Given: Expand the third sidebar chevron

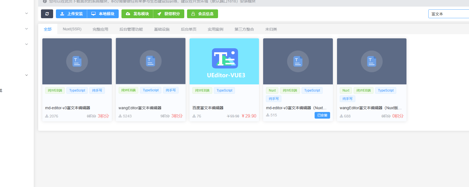Looking at the screenshot, I should pos(27,44).
